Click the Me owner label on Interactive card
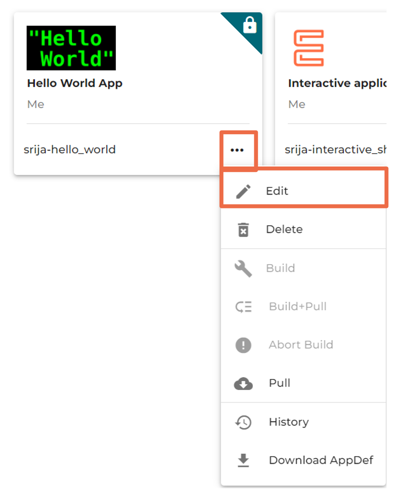This screenshot has height=497, width=397. pyautogui.click(x=297, y=104)
